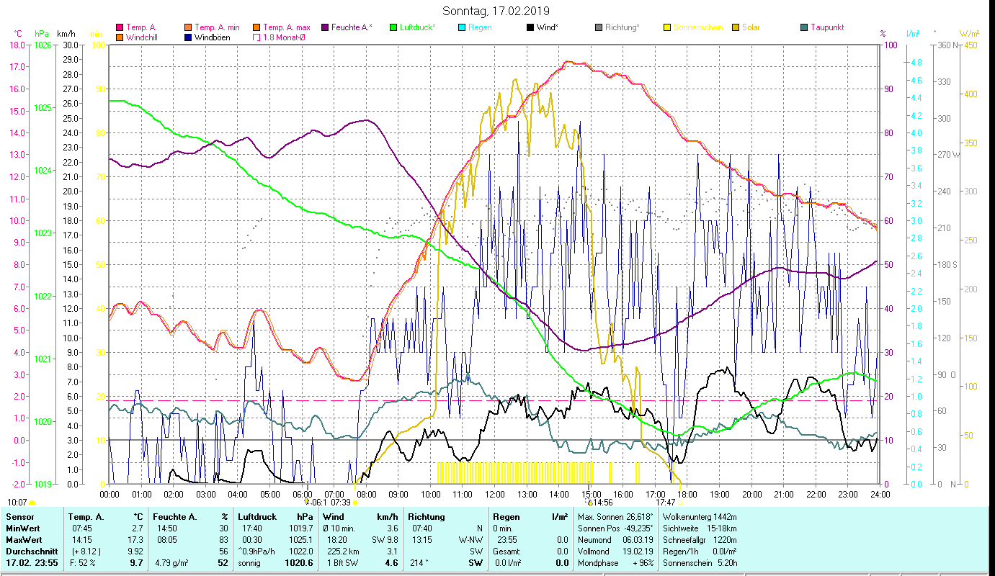Click the purple Feuchte A.* legend swatch
This screenshot has width=995, height=576.
(x=324, y=27)
